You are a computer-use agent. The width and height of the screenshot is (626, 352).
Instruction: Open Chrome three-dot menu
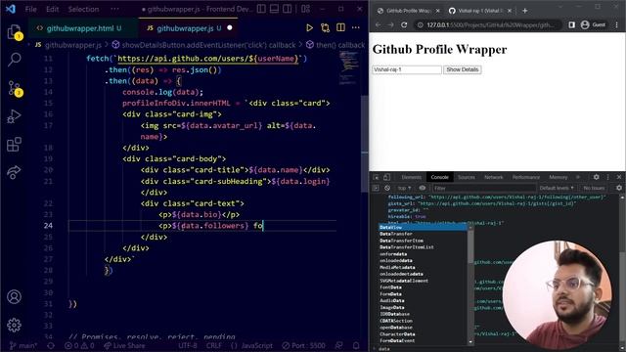(617, 24)
